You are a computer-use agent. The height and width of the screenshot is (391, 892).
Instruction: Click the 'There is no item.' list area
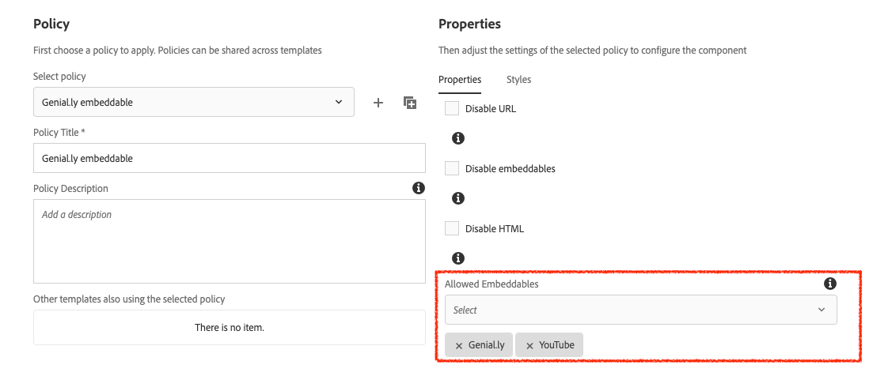(230, 327)
